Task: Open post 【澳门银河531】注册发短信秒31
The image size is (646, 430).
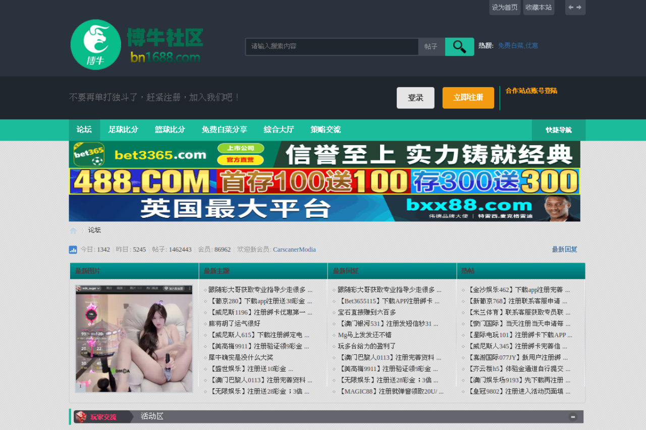Action: pos(389,324)
